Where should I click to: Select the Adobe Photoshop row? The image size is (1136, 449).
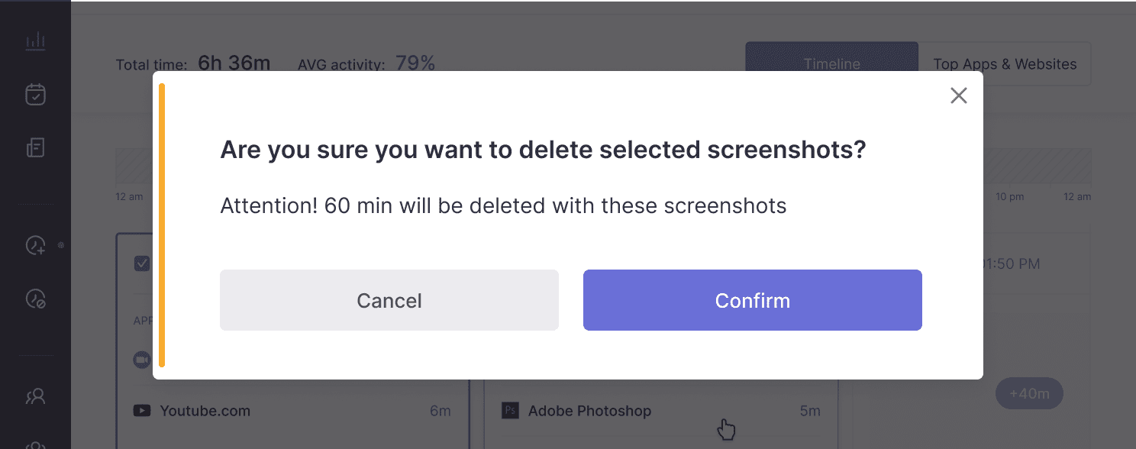(x=661, y=411)
